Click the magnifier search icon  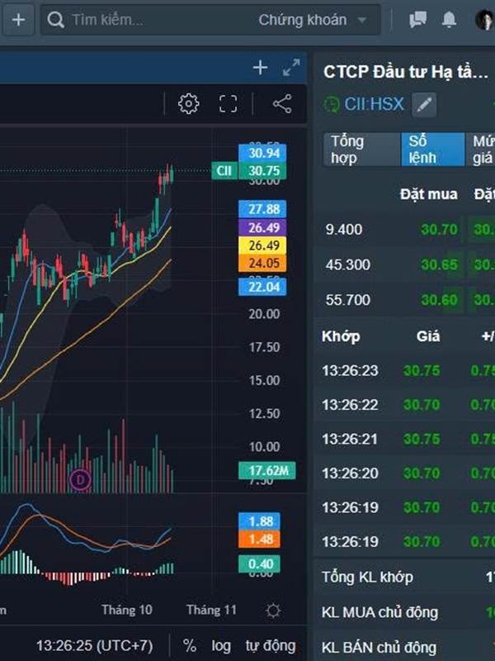click(x=55, y=19)
